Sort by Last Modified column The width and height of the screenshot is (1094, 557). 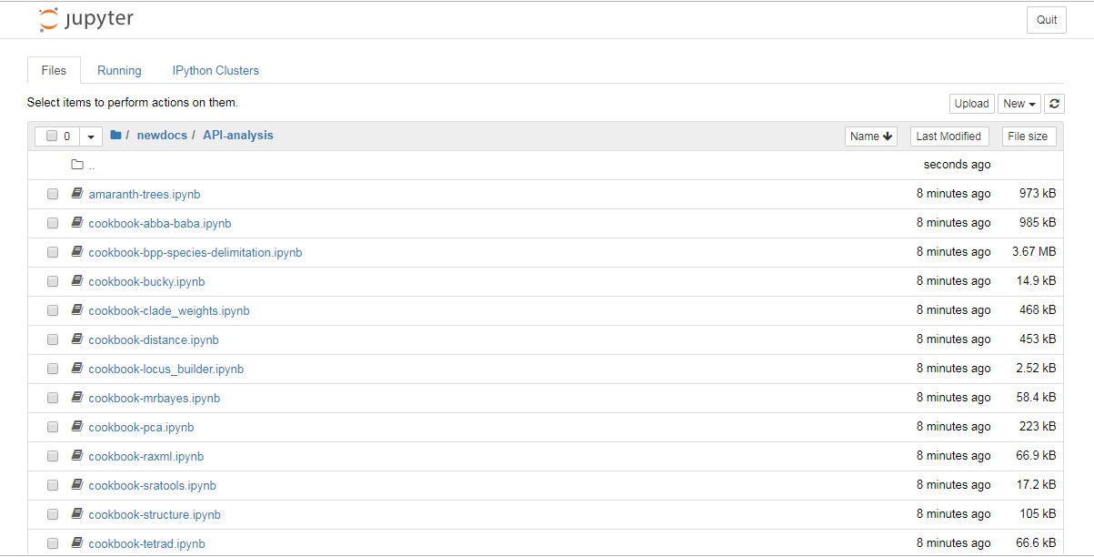click(948, 137)
